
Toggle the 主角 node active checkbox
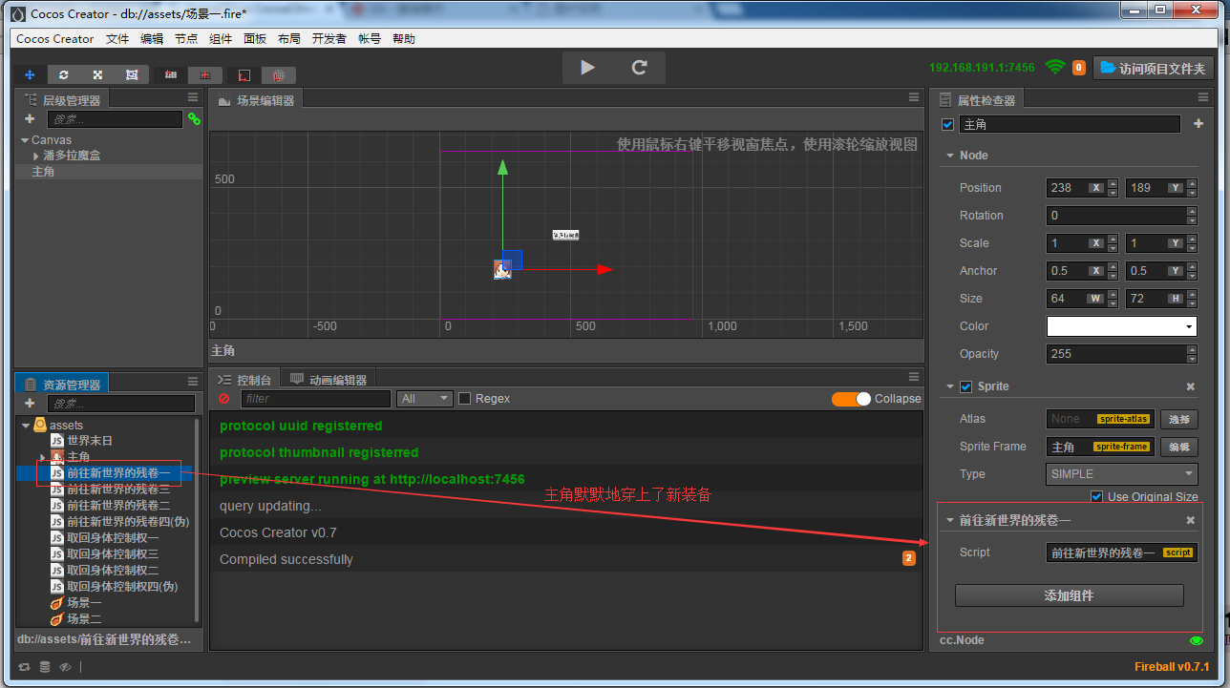coord(947,124)
